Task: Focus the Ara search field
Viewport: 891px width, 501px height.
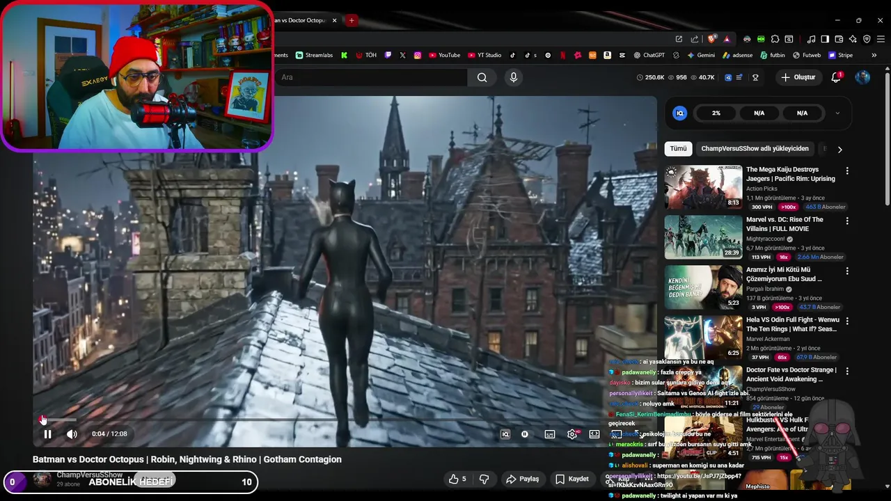Action: [372, 77]
